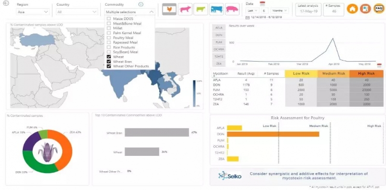Select the green beef cattle icon
The height and width of the screenshot is (190, 386).
click(x=201, y=9)
